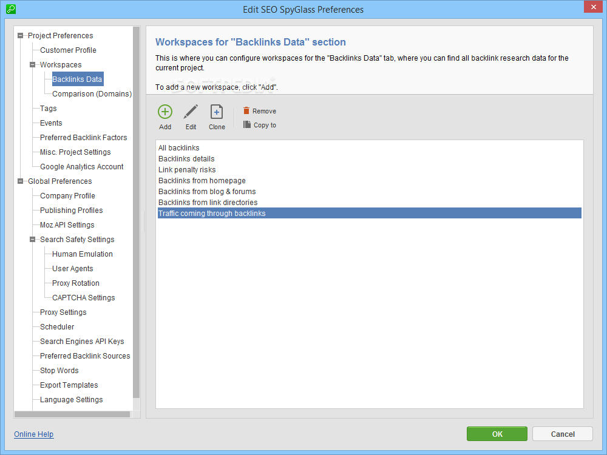Click the Copy to icon
The height and width of the screenshot is (455, 607).
[246, 124]
